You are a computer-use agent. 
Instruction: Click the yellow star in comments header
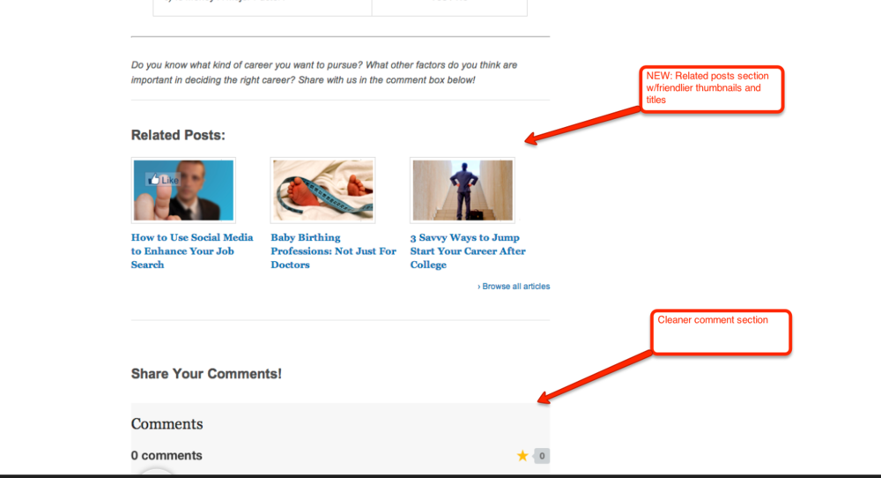click(522, 456)
